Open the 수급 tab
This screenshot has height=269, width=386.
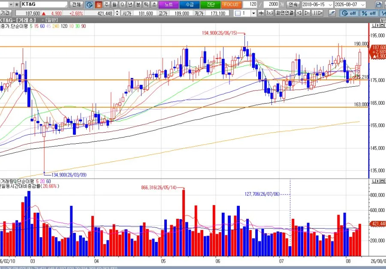[190, 4]
